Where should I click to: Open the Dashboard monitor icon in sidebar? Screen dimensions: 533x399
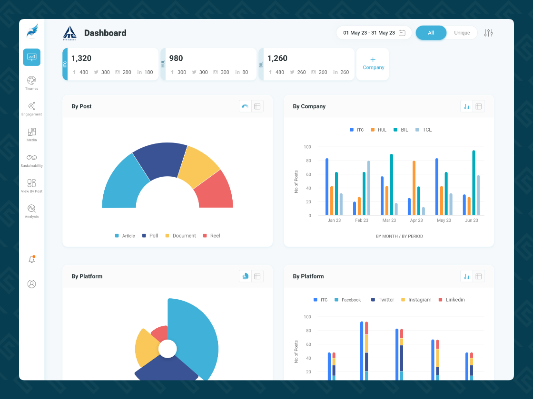click(x=31, y=57)
